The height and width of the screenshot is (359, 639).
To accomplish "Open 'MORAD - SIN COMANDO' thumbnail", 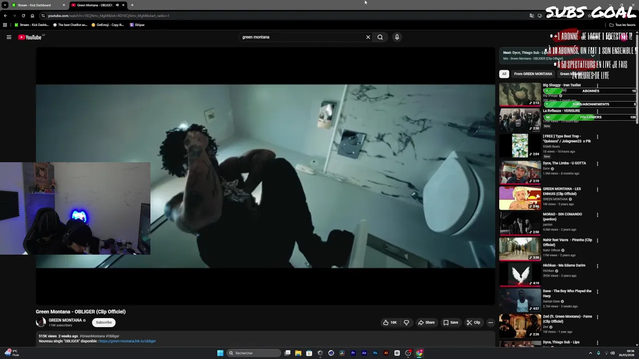I will click(x=520, y=223).
